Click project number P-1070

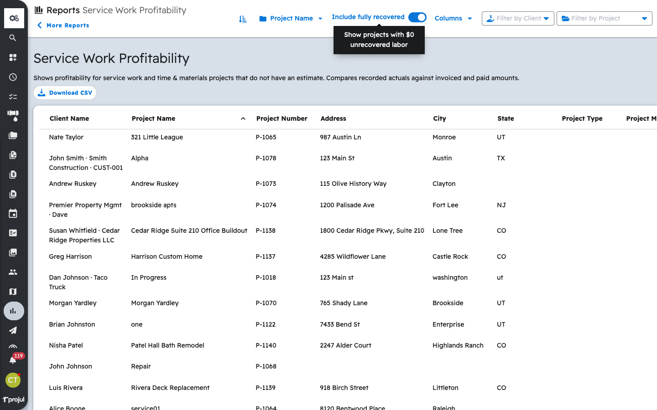(266, 303)
